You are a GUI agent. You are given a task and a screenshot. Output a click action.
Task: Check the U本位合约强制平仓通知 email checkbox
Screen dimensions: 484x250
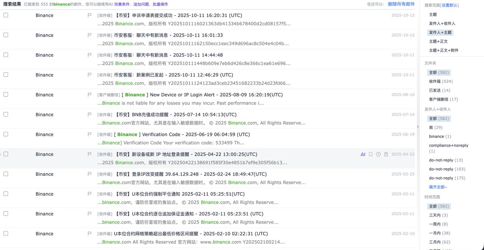6,193
